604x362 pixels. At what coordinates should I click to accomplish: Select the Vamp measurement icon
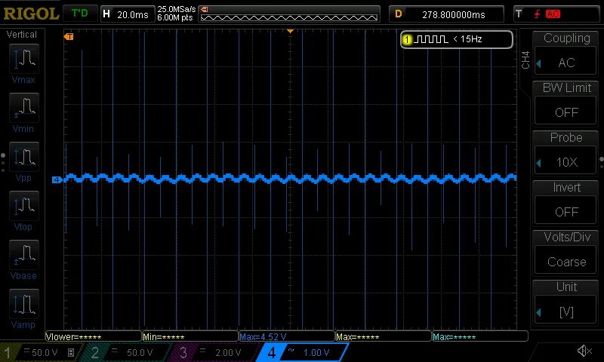pos(23,304)
